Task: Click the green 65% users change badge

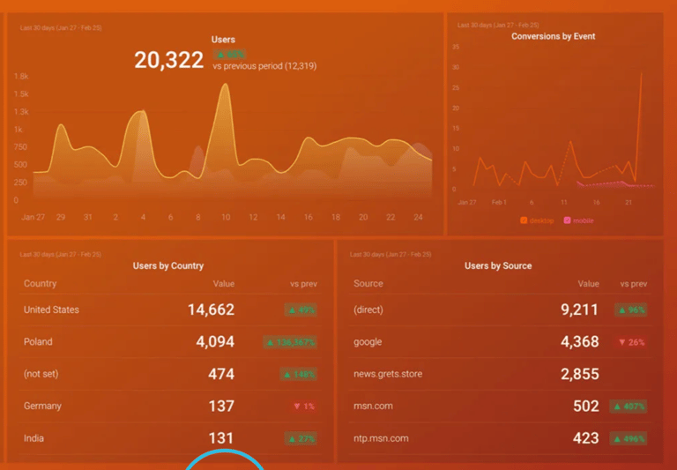Action: (x=230, y=55)
